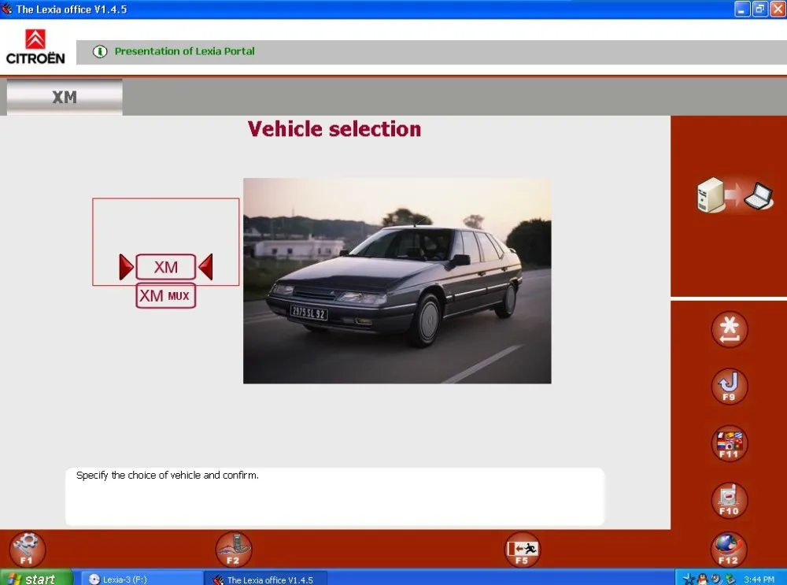Viewport: 787px width, 585px height.
Task: Click the F2 hand-held device icon
Action: click(234, 549)
